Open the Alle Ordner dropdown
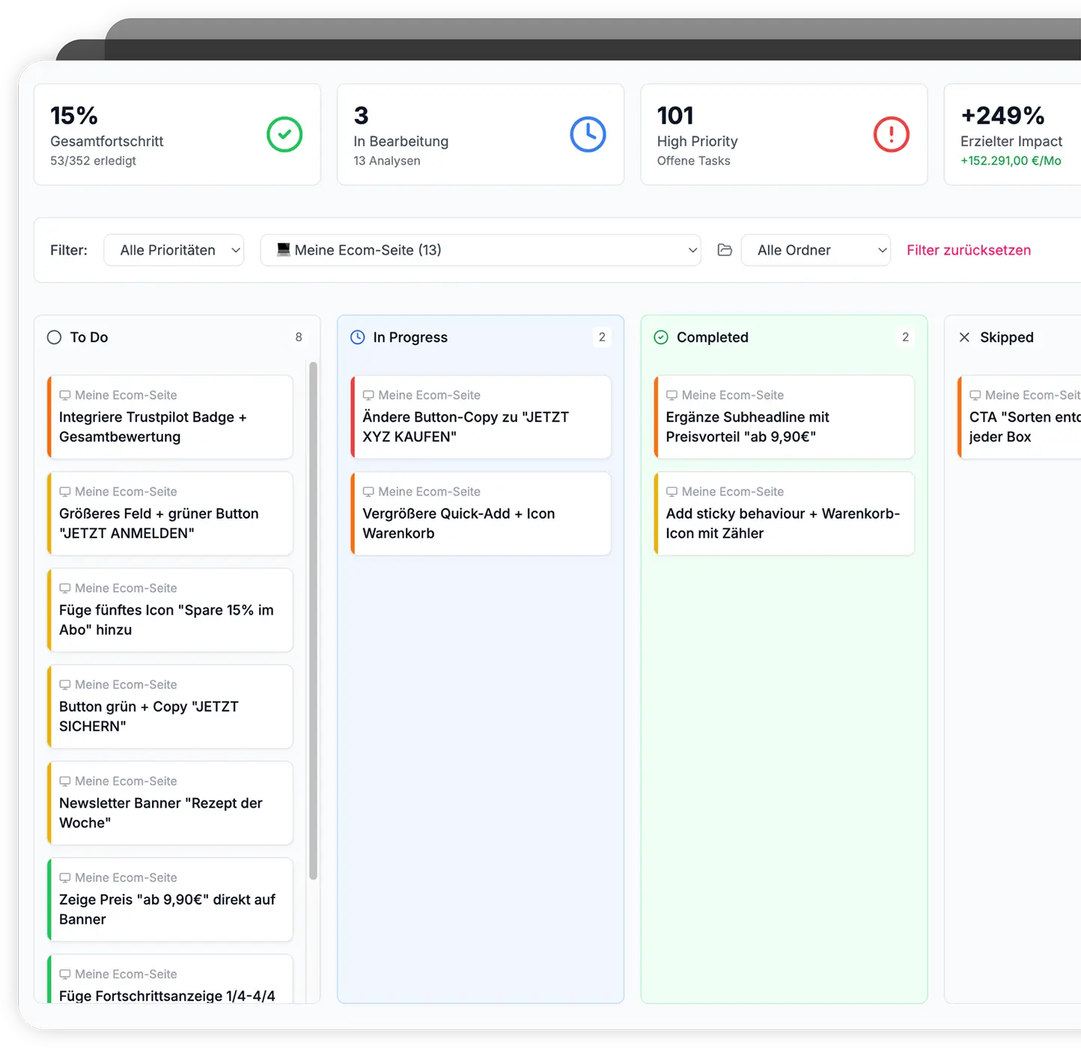Viewport: 1081px width, 1048px height. coord(815,250)
